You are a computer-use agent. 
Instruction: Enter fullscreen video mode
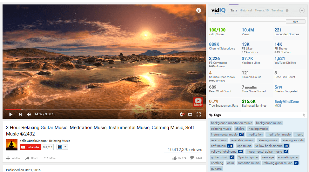point(199,114)
